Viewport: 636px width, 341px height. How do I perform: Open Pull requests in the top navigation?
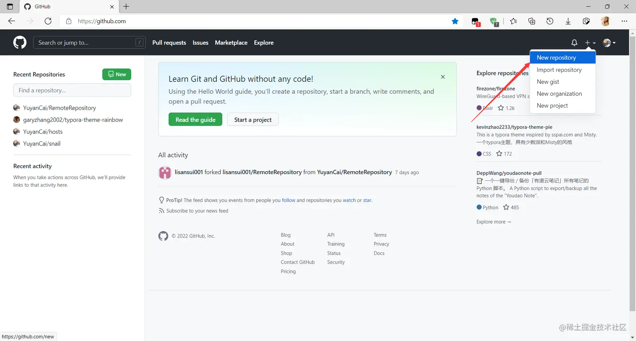click(169, 42)
